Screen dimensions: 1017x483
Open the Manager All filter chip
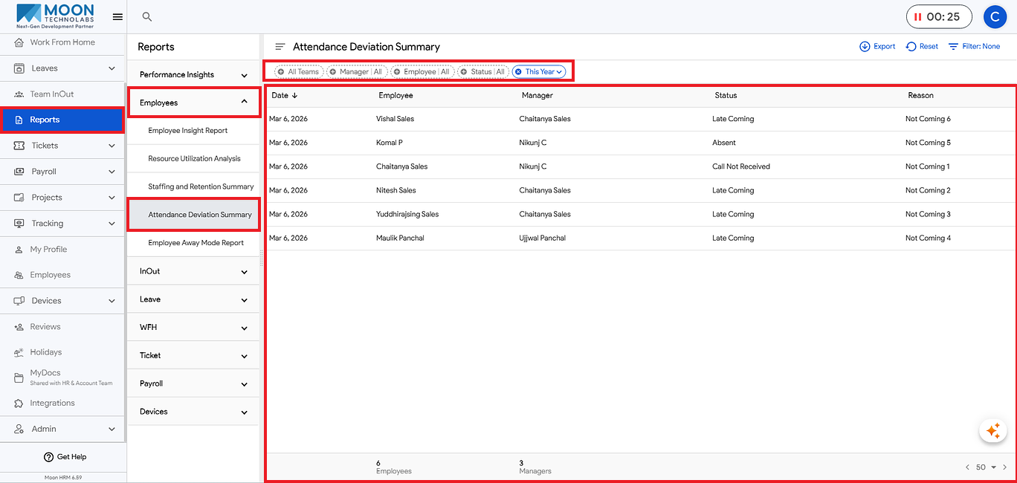tap(357, 71)
